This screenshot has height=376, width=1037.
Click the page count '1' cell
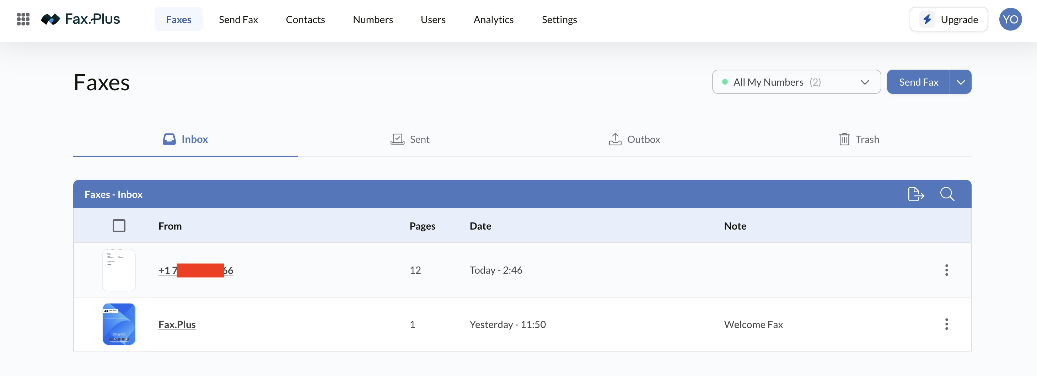coord(412,324)
